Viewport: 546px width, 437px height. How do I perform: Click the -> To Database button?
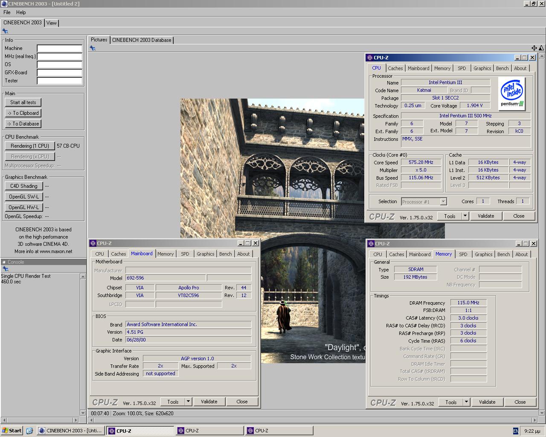coord(23,124)
